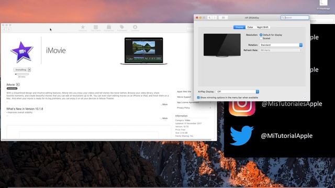Screen dimensions: 335x188
Task: Open Purchased in App Store toolbar
Action: (x=122, y=28)
